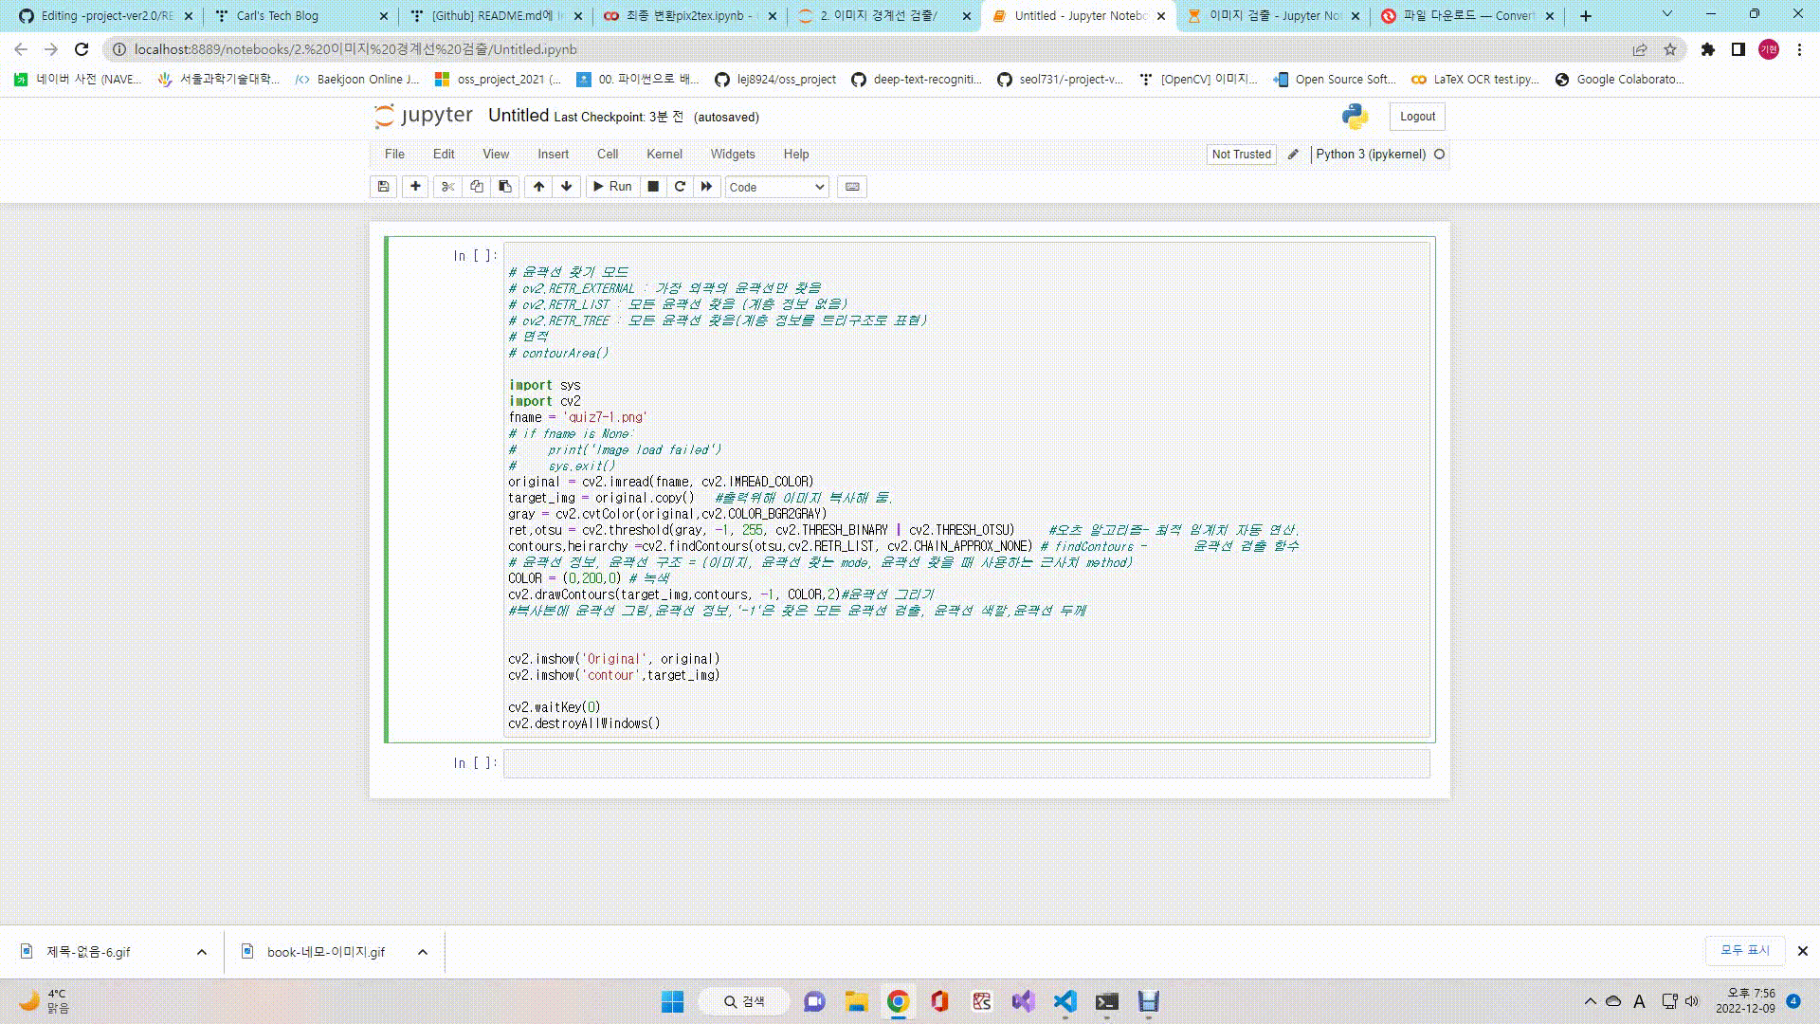Click Show all downloads button
The width and height of the screenshot is (1820, 1024).
(x=1745, y=950)
